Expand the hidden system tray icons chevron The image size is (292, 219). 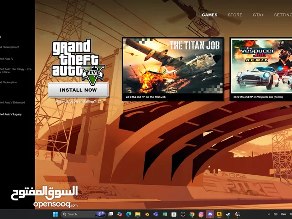(x=269, y=214)
